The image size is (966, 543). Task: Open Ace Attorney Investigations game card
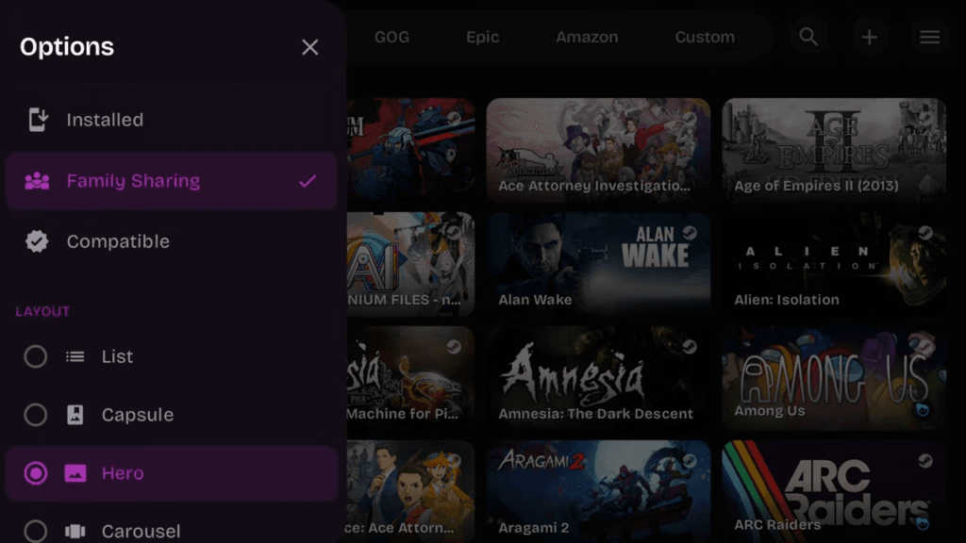(x=598, y=150)
